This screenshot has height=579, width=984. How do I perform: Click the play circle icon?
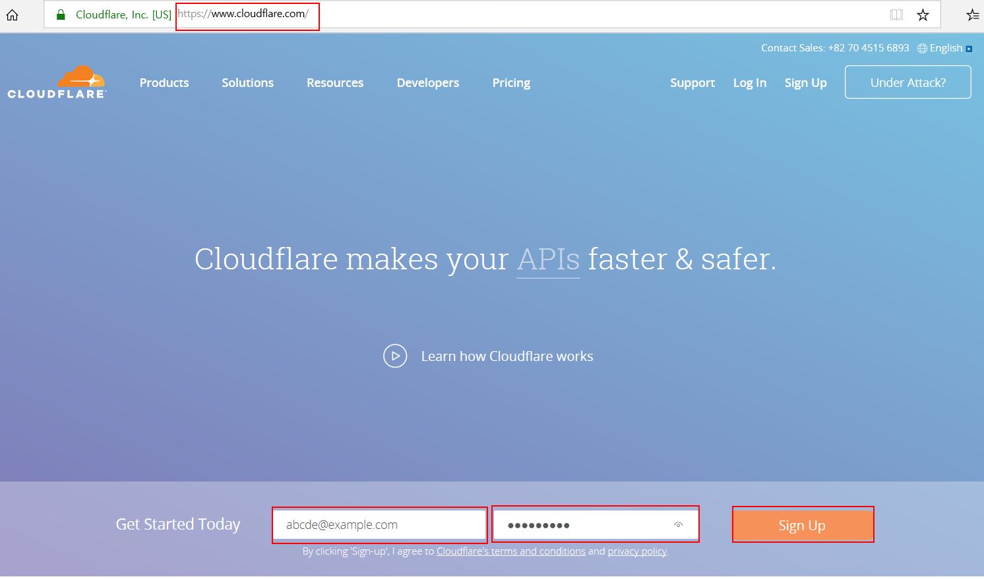395,356
